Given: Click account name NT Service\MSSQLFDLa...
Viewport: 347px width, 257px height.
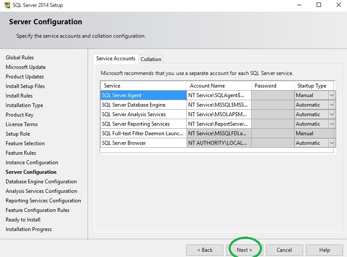Looking at the screenshot, I should point(219,133).
